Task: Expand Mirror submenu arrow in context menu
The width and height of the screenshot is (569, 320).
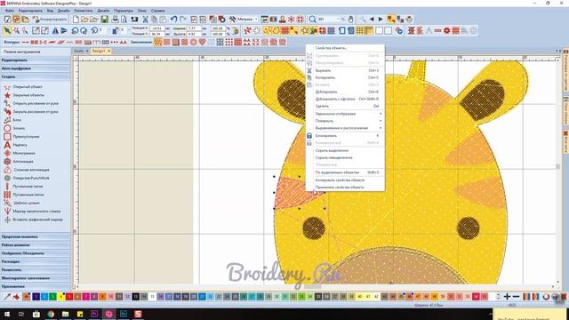Action: point(381,114)
